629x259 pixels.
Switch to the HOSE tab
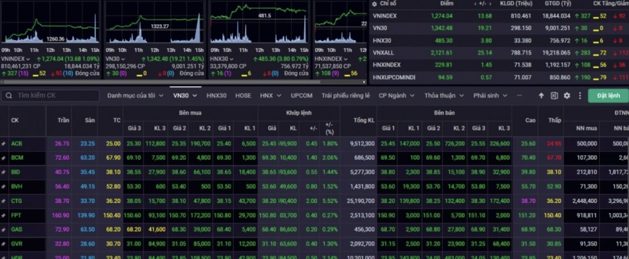[243, 96]
